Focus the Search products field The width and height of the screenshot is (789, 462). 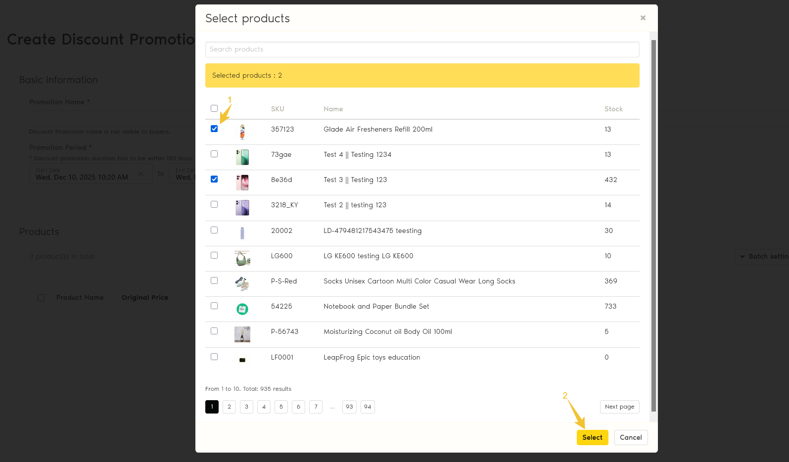422,49
